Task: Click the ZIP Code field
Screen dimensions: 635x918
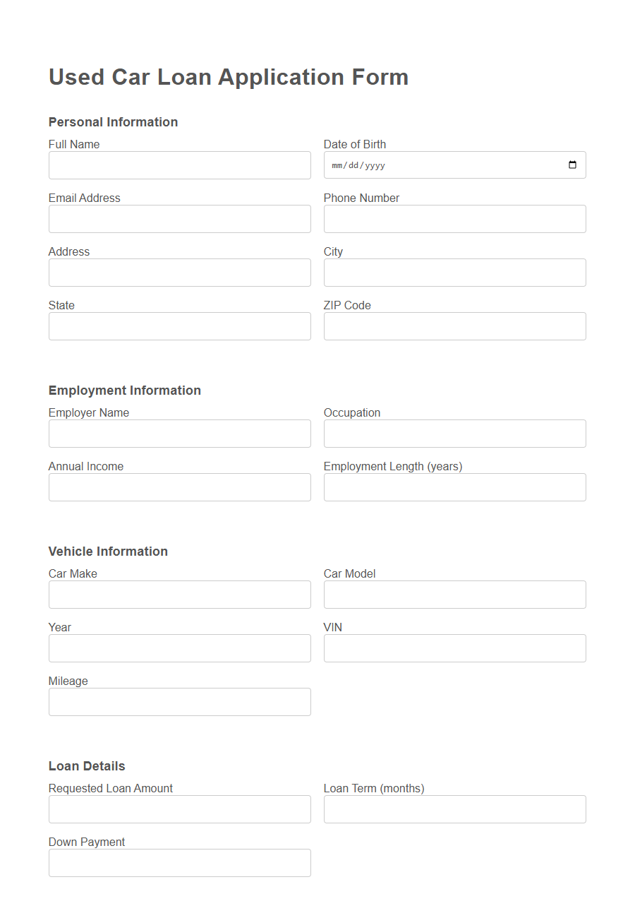Action: pyautogui.click(x=454, y=326)
